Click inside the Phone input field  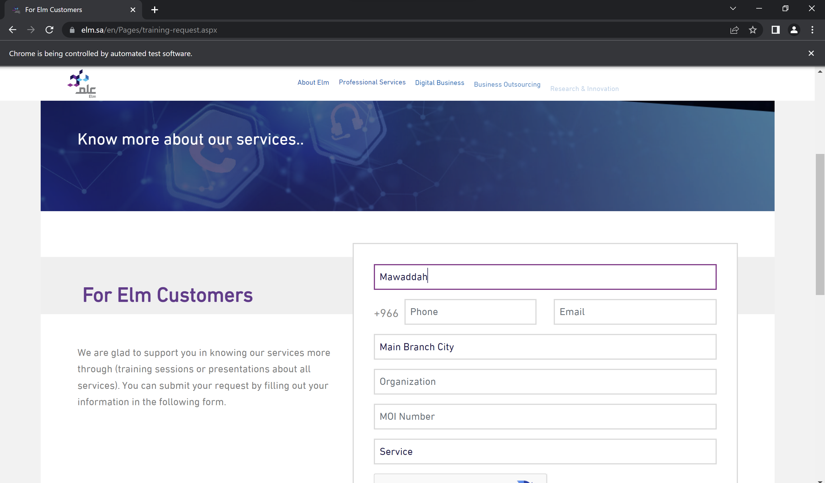click(470, 312)
